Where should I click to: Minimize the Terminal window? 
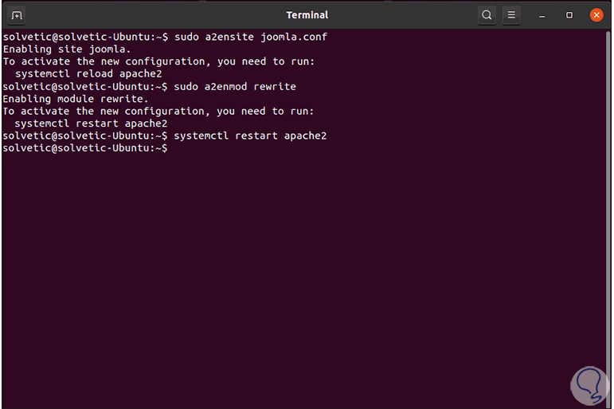542,15
